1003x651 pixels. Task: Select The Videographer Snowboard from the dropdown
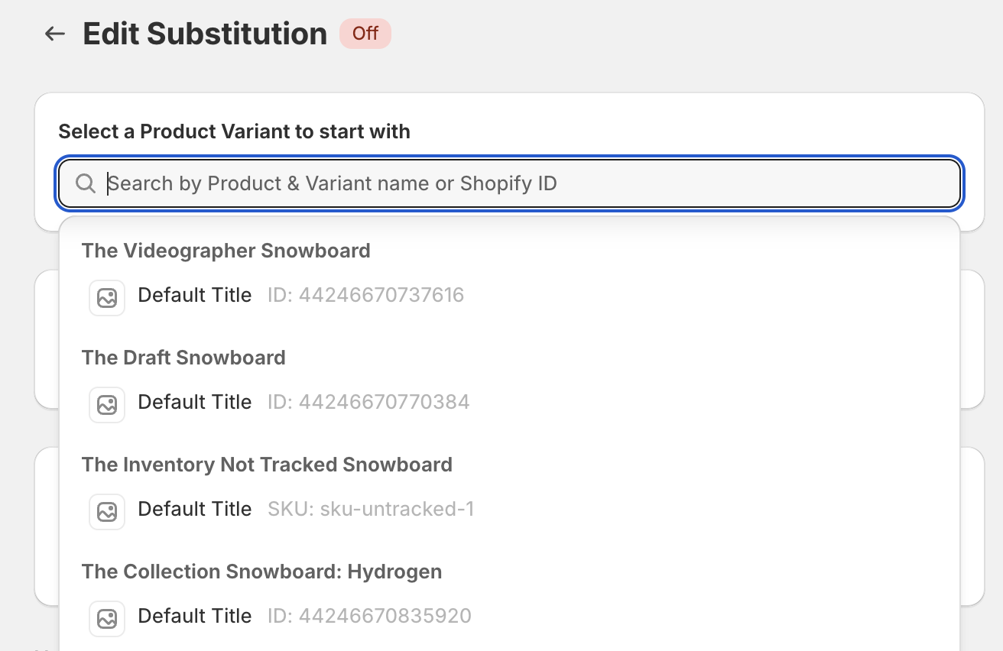tap(226, 251)
